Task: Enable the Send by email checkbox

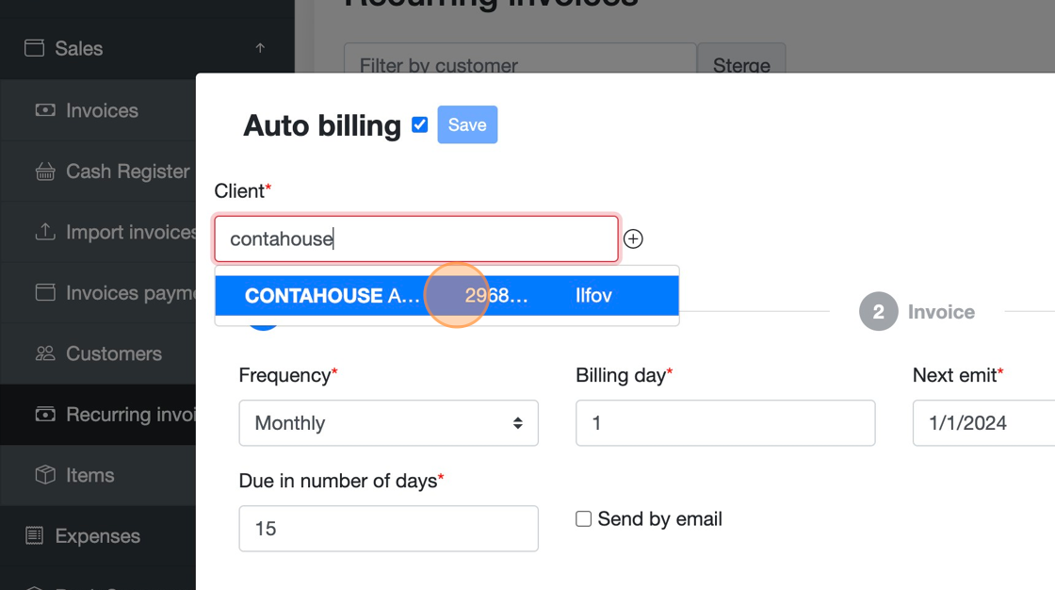Action: [584, 519]
